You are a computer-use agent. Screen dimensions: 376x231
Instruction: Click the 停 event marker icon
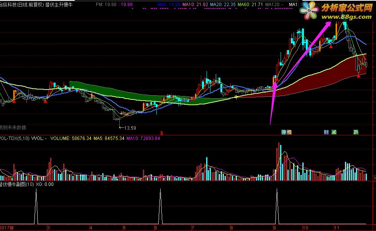click(x=284, y=132)
